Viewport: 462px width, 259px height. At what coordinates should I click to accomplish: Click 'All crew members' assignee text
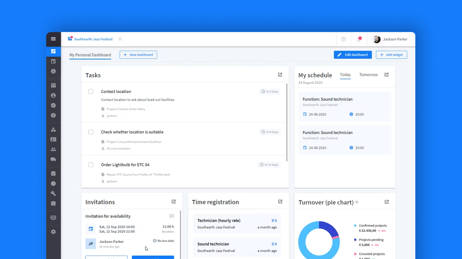(x=119, y=148)
